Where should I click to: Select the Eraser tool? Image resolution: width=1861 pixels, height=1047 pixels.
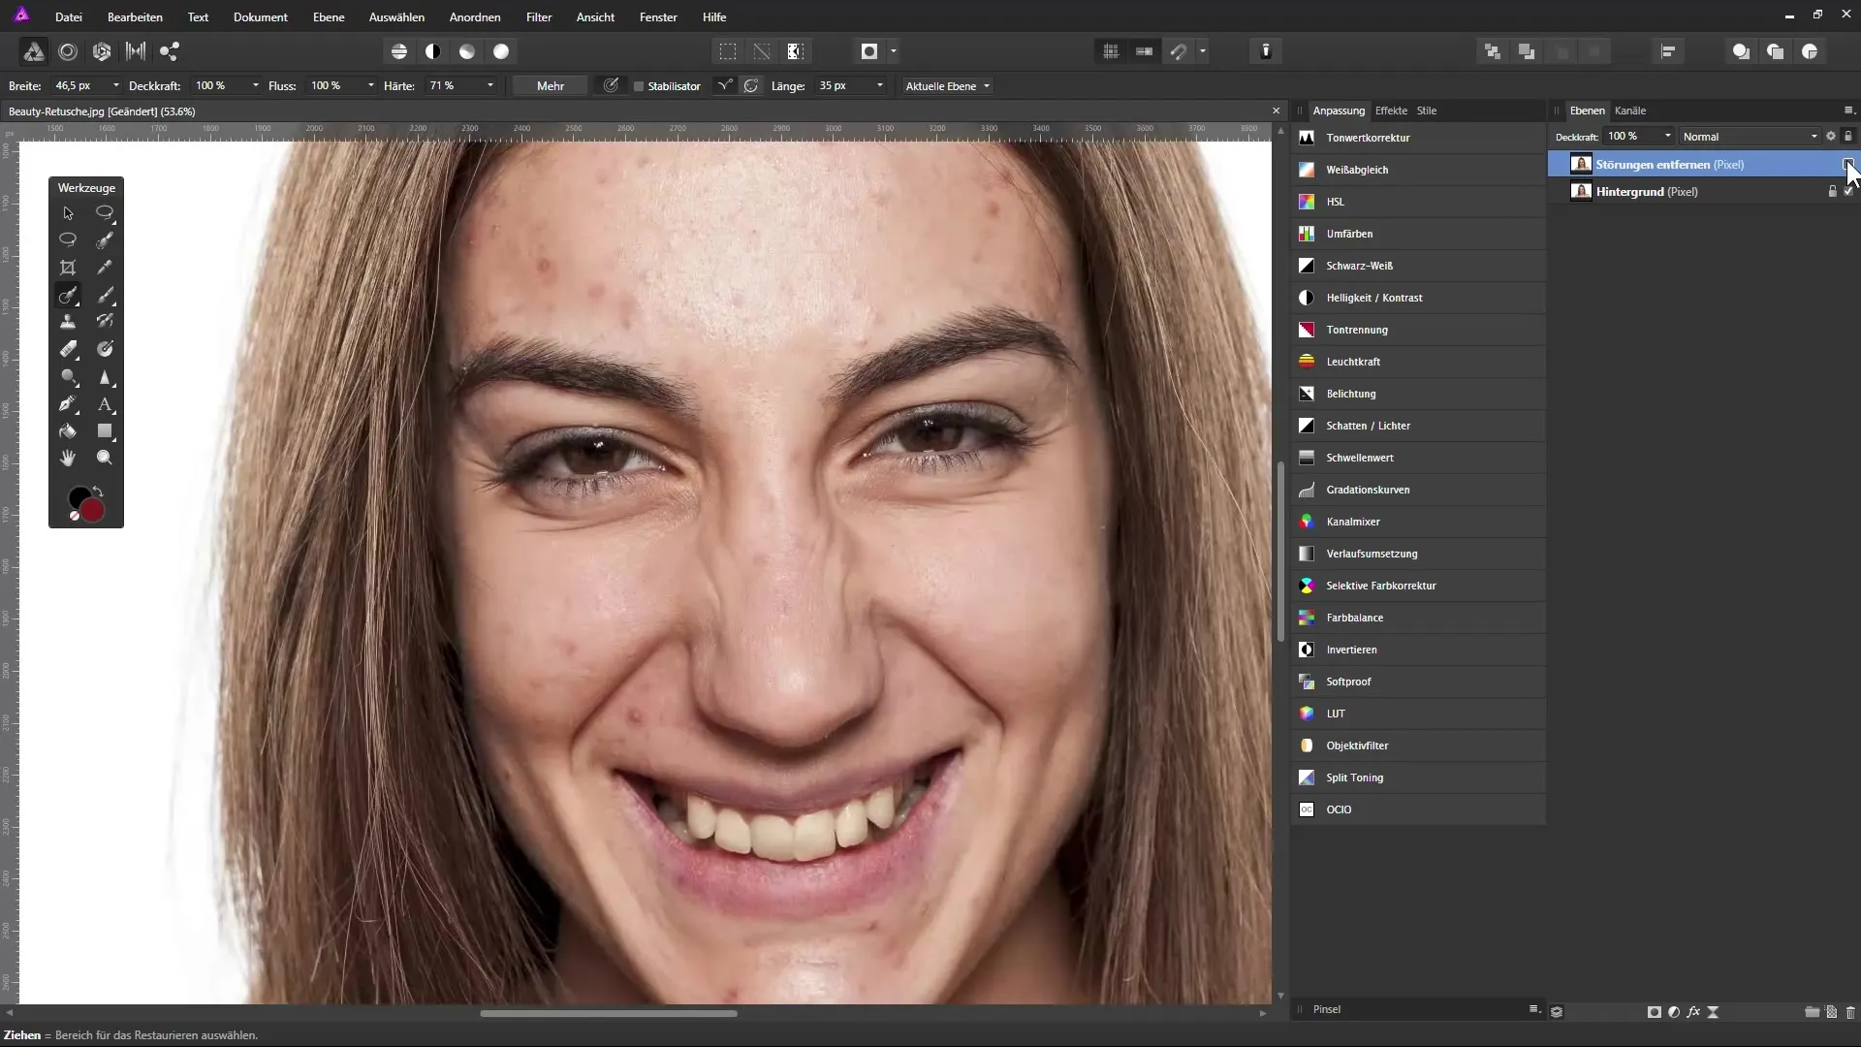tap(68, 349)
